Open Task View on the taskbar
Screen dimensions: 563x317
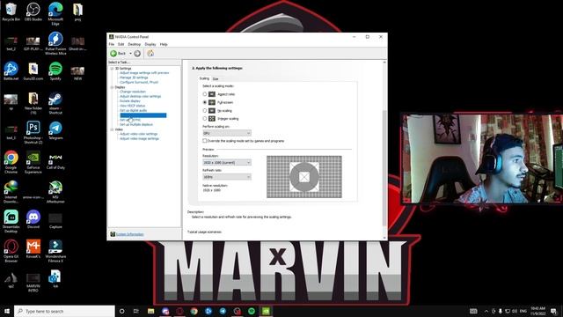tap(136, 311)
